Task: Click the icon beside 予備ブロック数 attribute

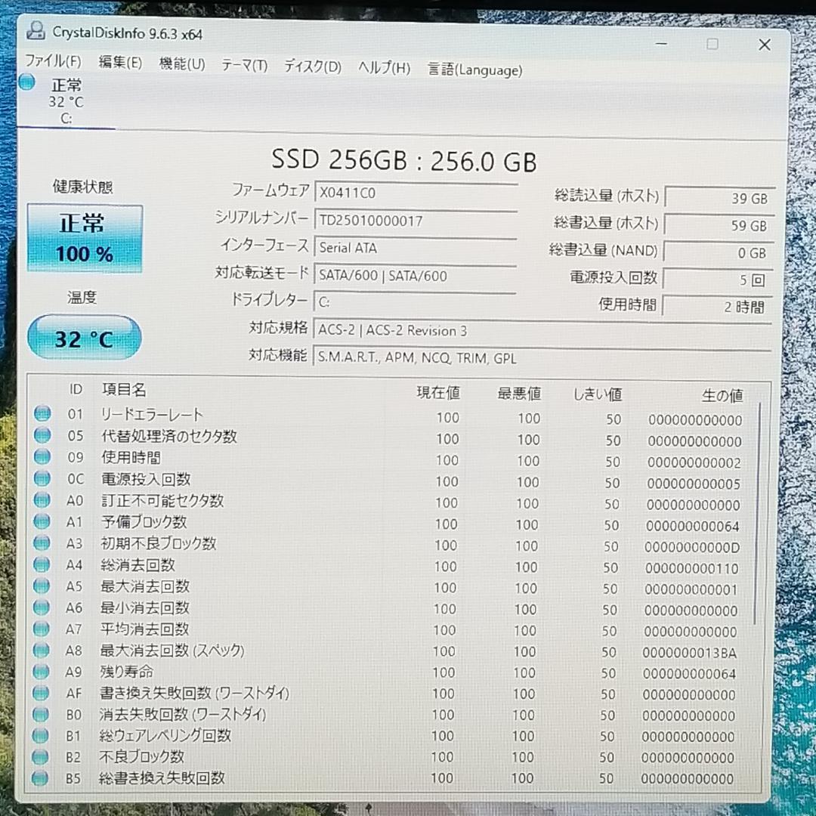Action: (x=42, y=521)
